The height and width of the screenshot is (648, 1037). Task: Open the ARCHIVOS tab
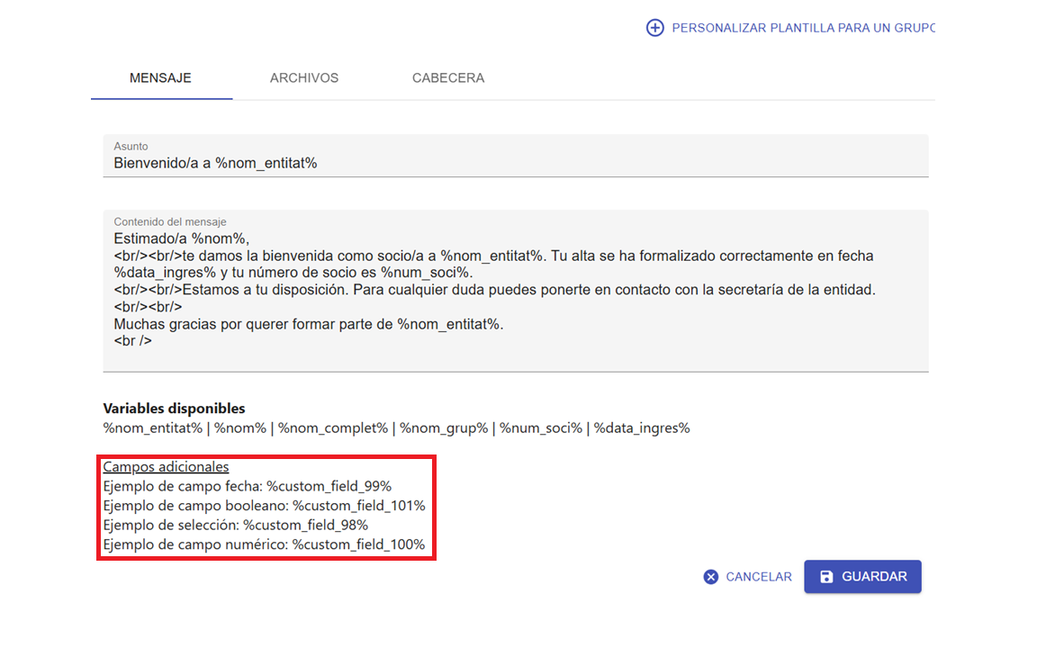point(304,78)
